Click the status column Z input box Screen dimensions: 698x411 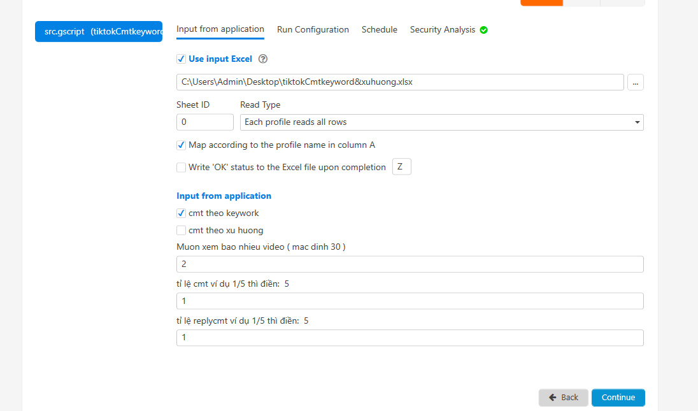click(401, 167)
